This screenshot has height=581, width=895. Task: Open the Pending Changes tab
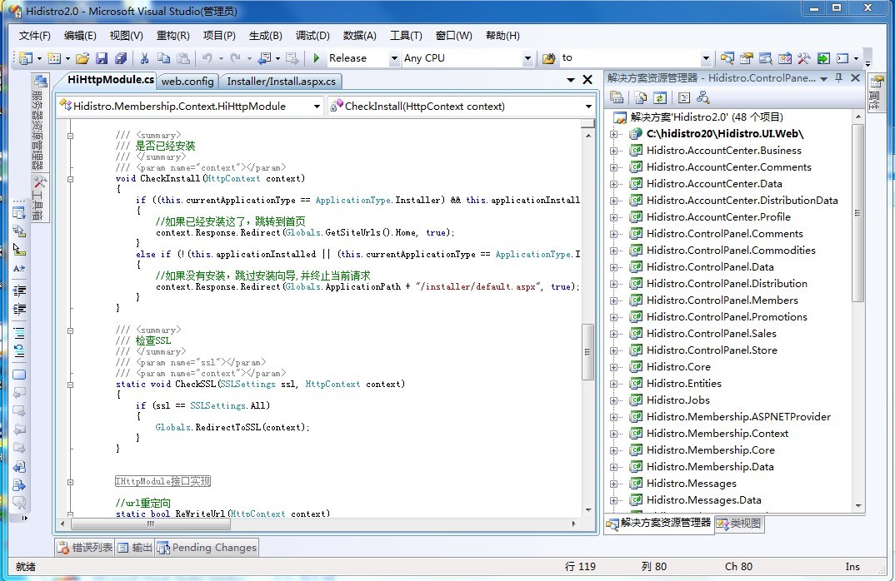point(207,548)
